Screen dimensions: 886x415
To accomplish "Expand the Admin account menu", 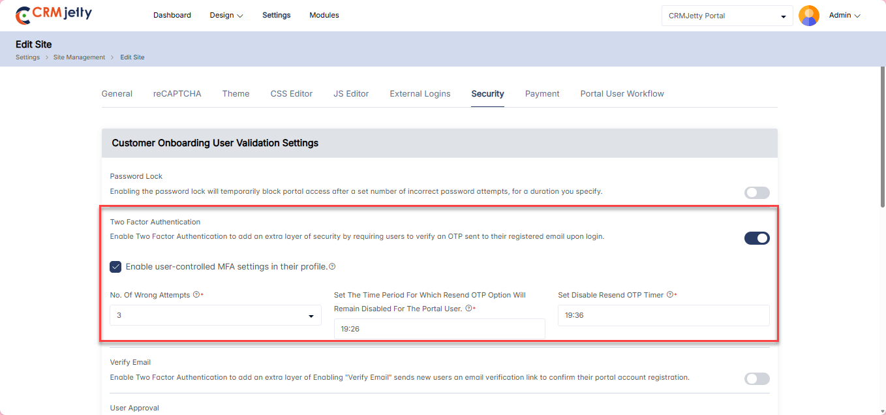I will click(844, 15).
